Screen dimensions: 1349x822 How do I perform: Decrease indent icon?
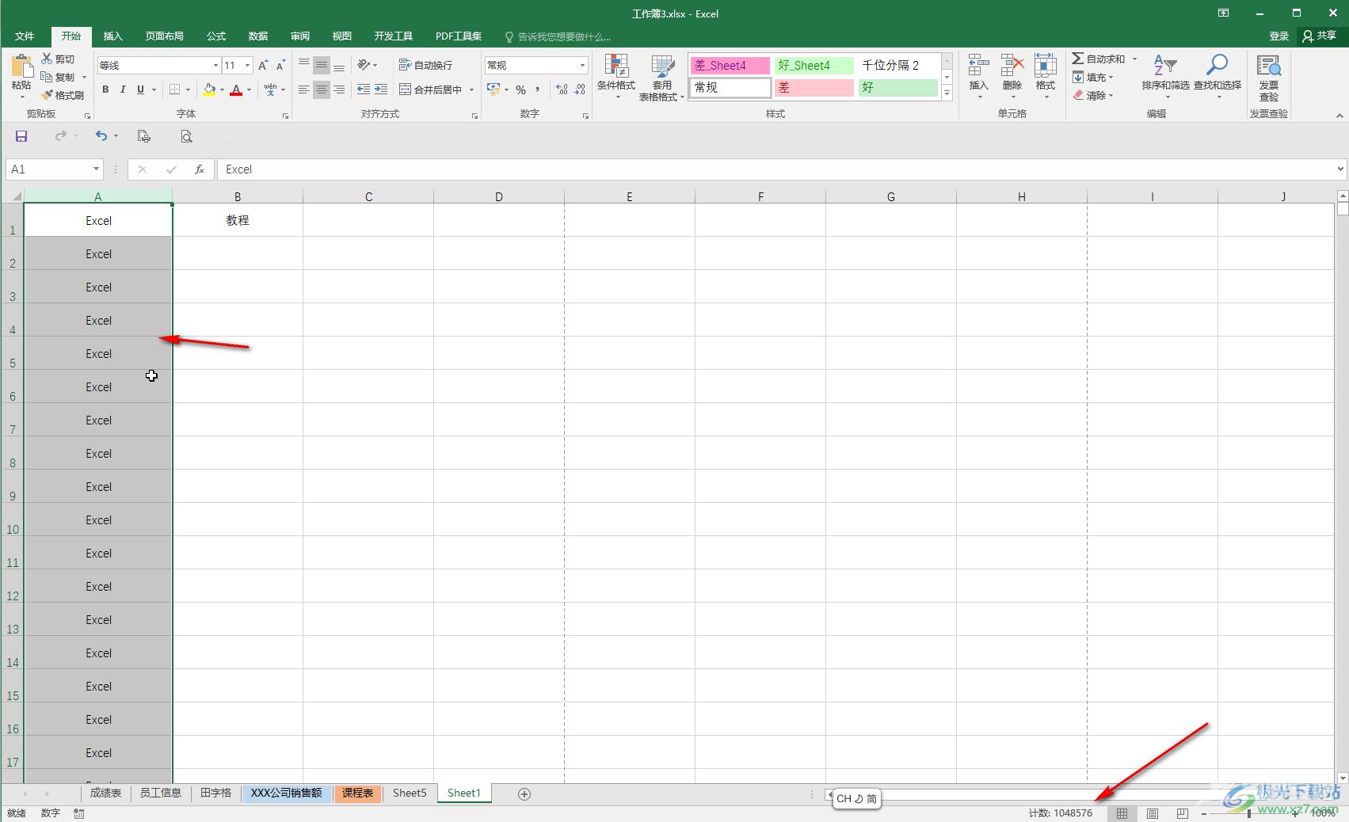pos(364,89)
